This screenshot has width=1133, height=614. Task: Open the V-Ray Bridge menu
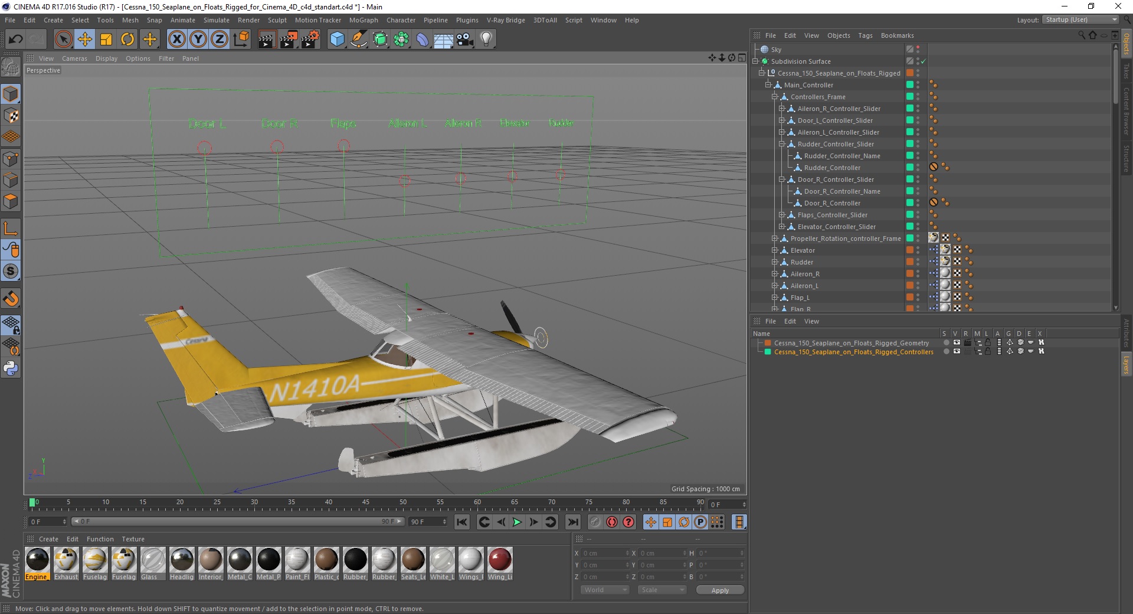(506, 20)
